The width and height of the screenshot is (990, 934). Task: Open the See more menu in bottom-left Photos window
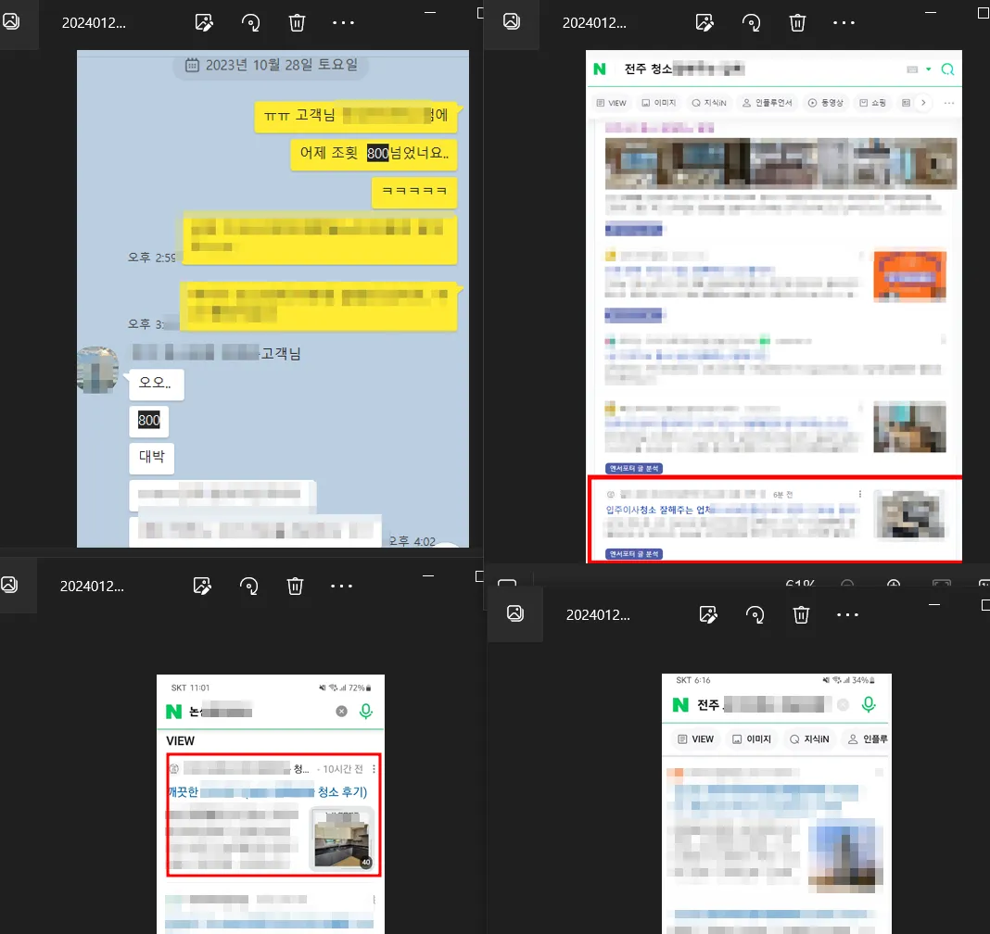pyautogui.click(x=341, y=586)
